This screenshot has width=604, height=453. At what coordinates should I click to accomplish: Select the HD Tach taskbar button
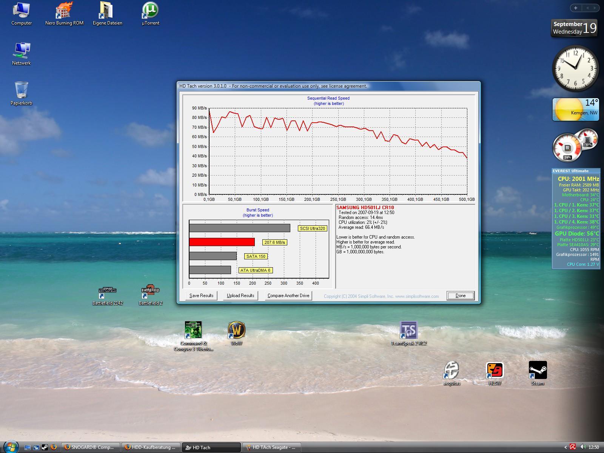point(211,447)
